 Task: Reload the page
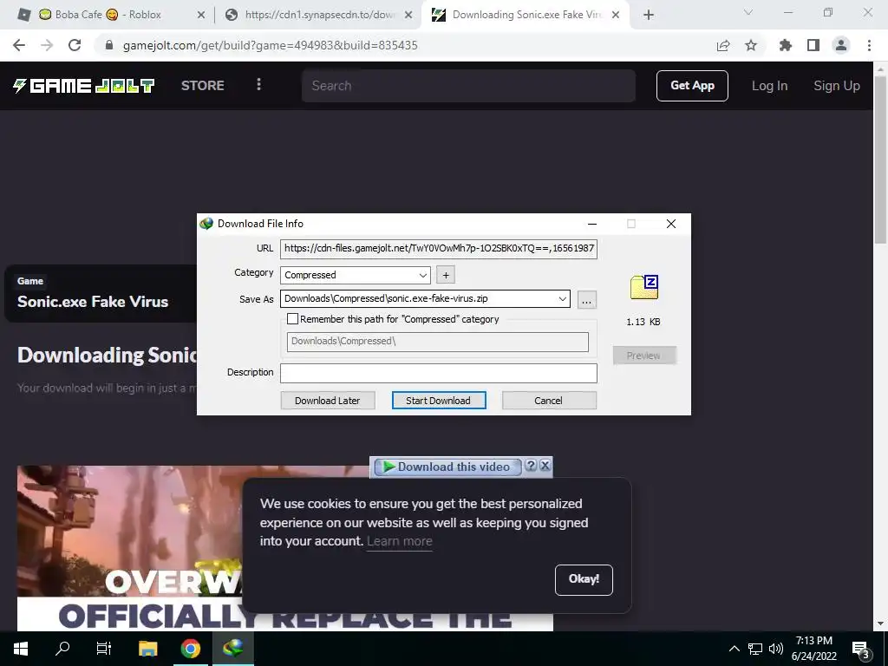tap(75, 45)
